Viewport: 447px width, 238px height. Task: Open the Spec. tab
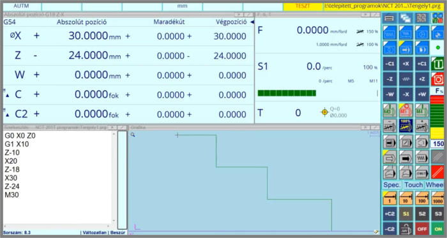(391, 185)
